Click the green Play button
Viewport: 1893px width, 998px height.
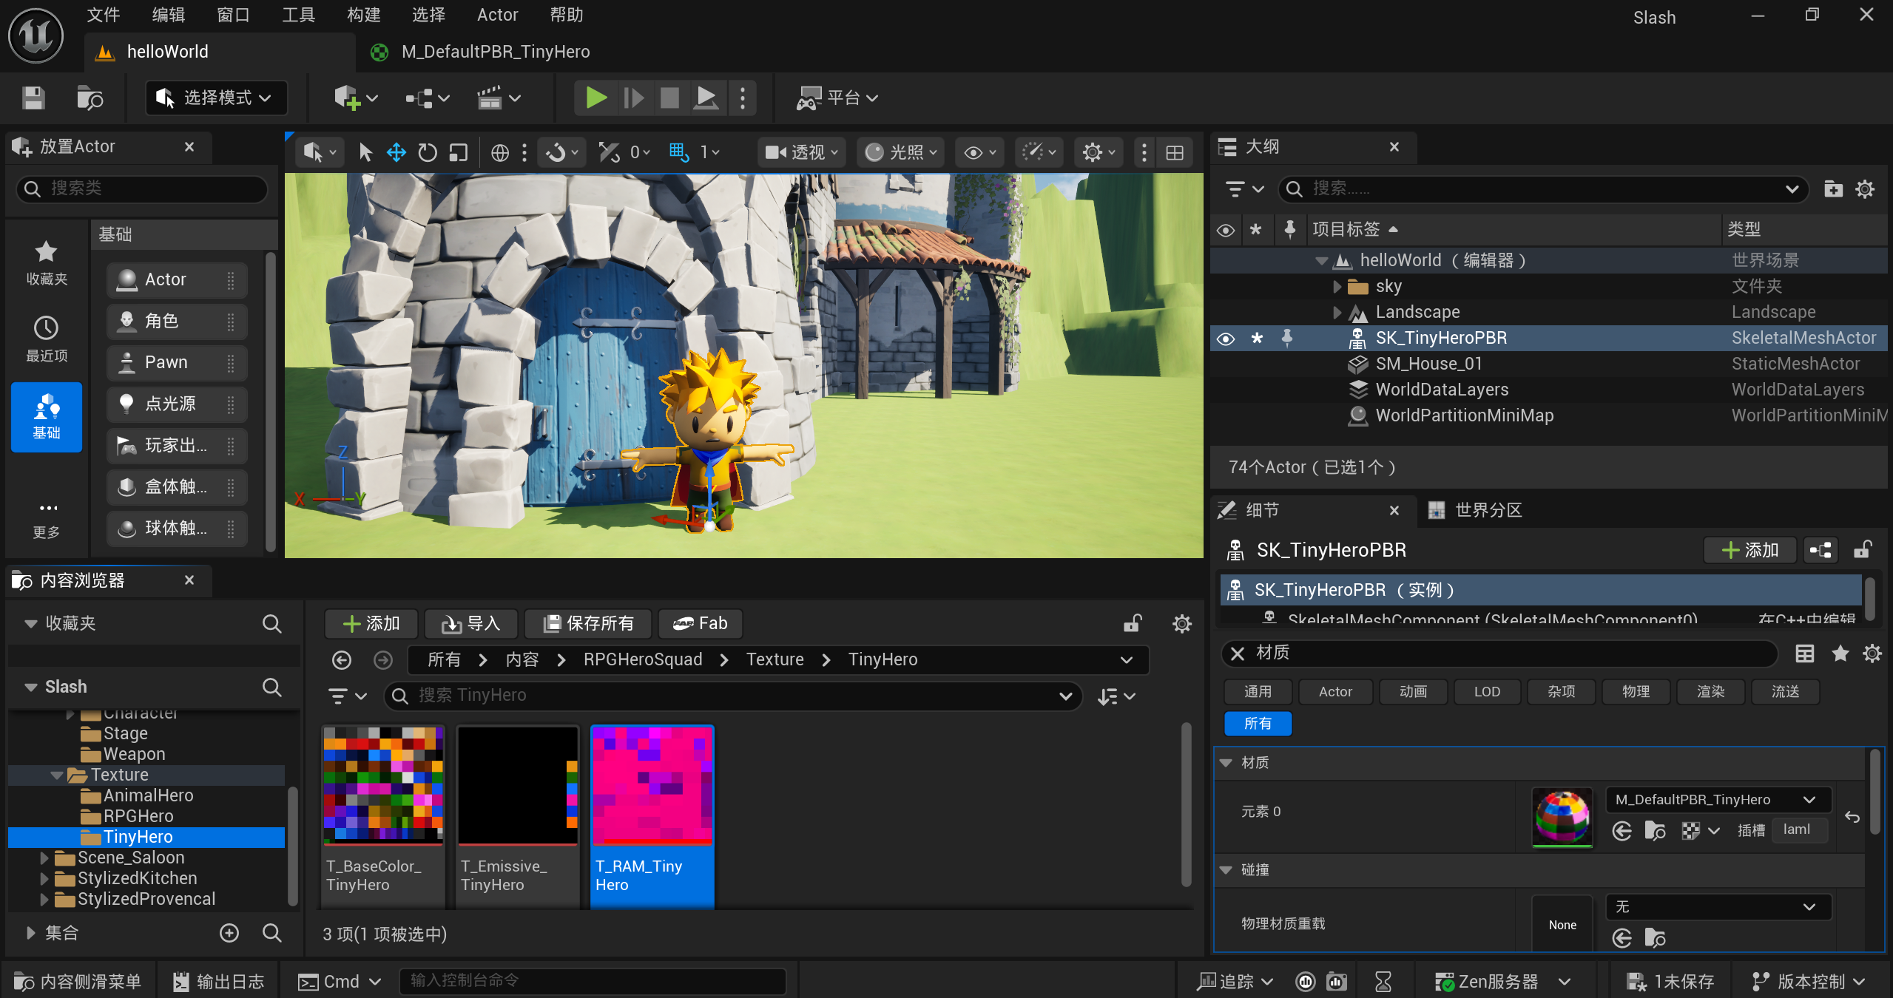(595, 98)
